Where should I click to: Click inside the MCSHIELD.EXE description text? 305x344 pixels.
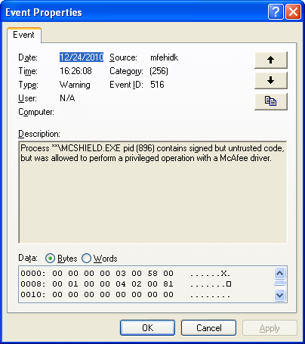point(152,153)
